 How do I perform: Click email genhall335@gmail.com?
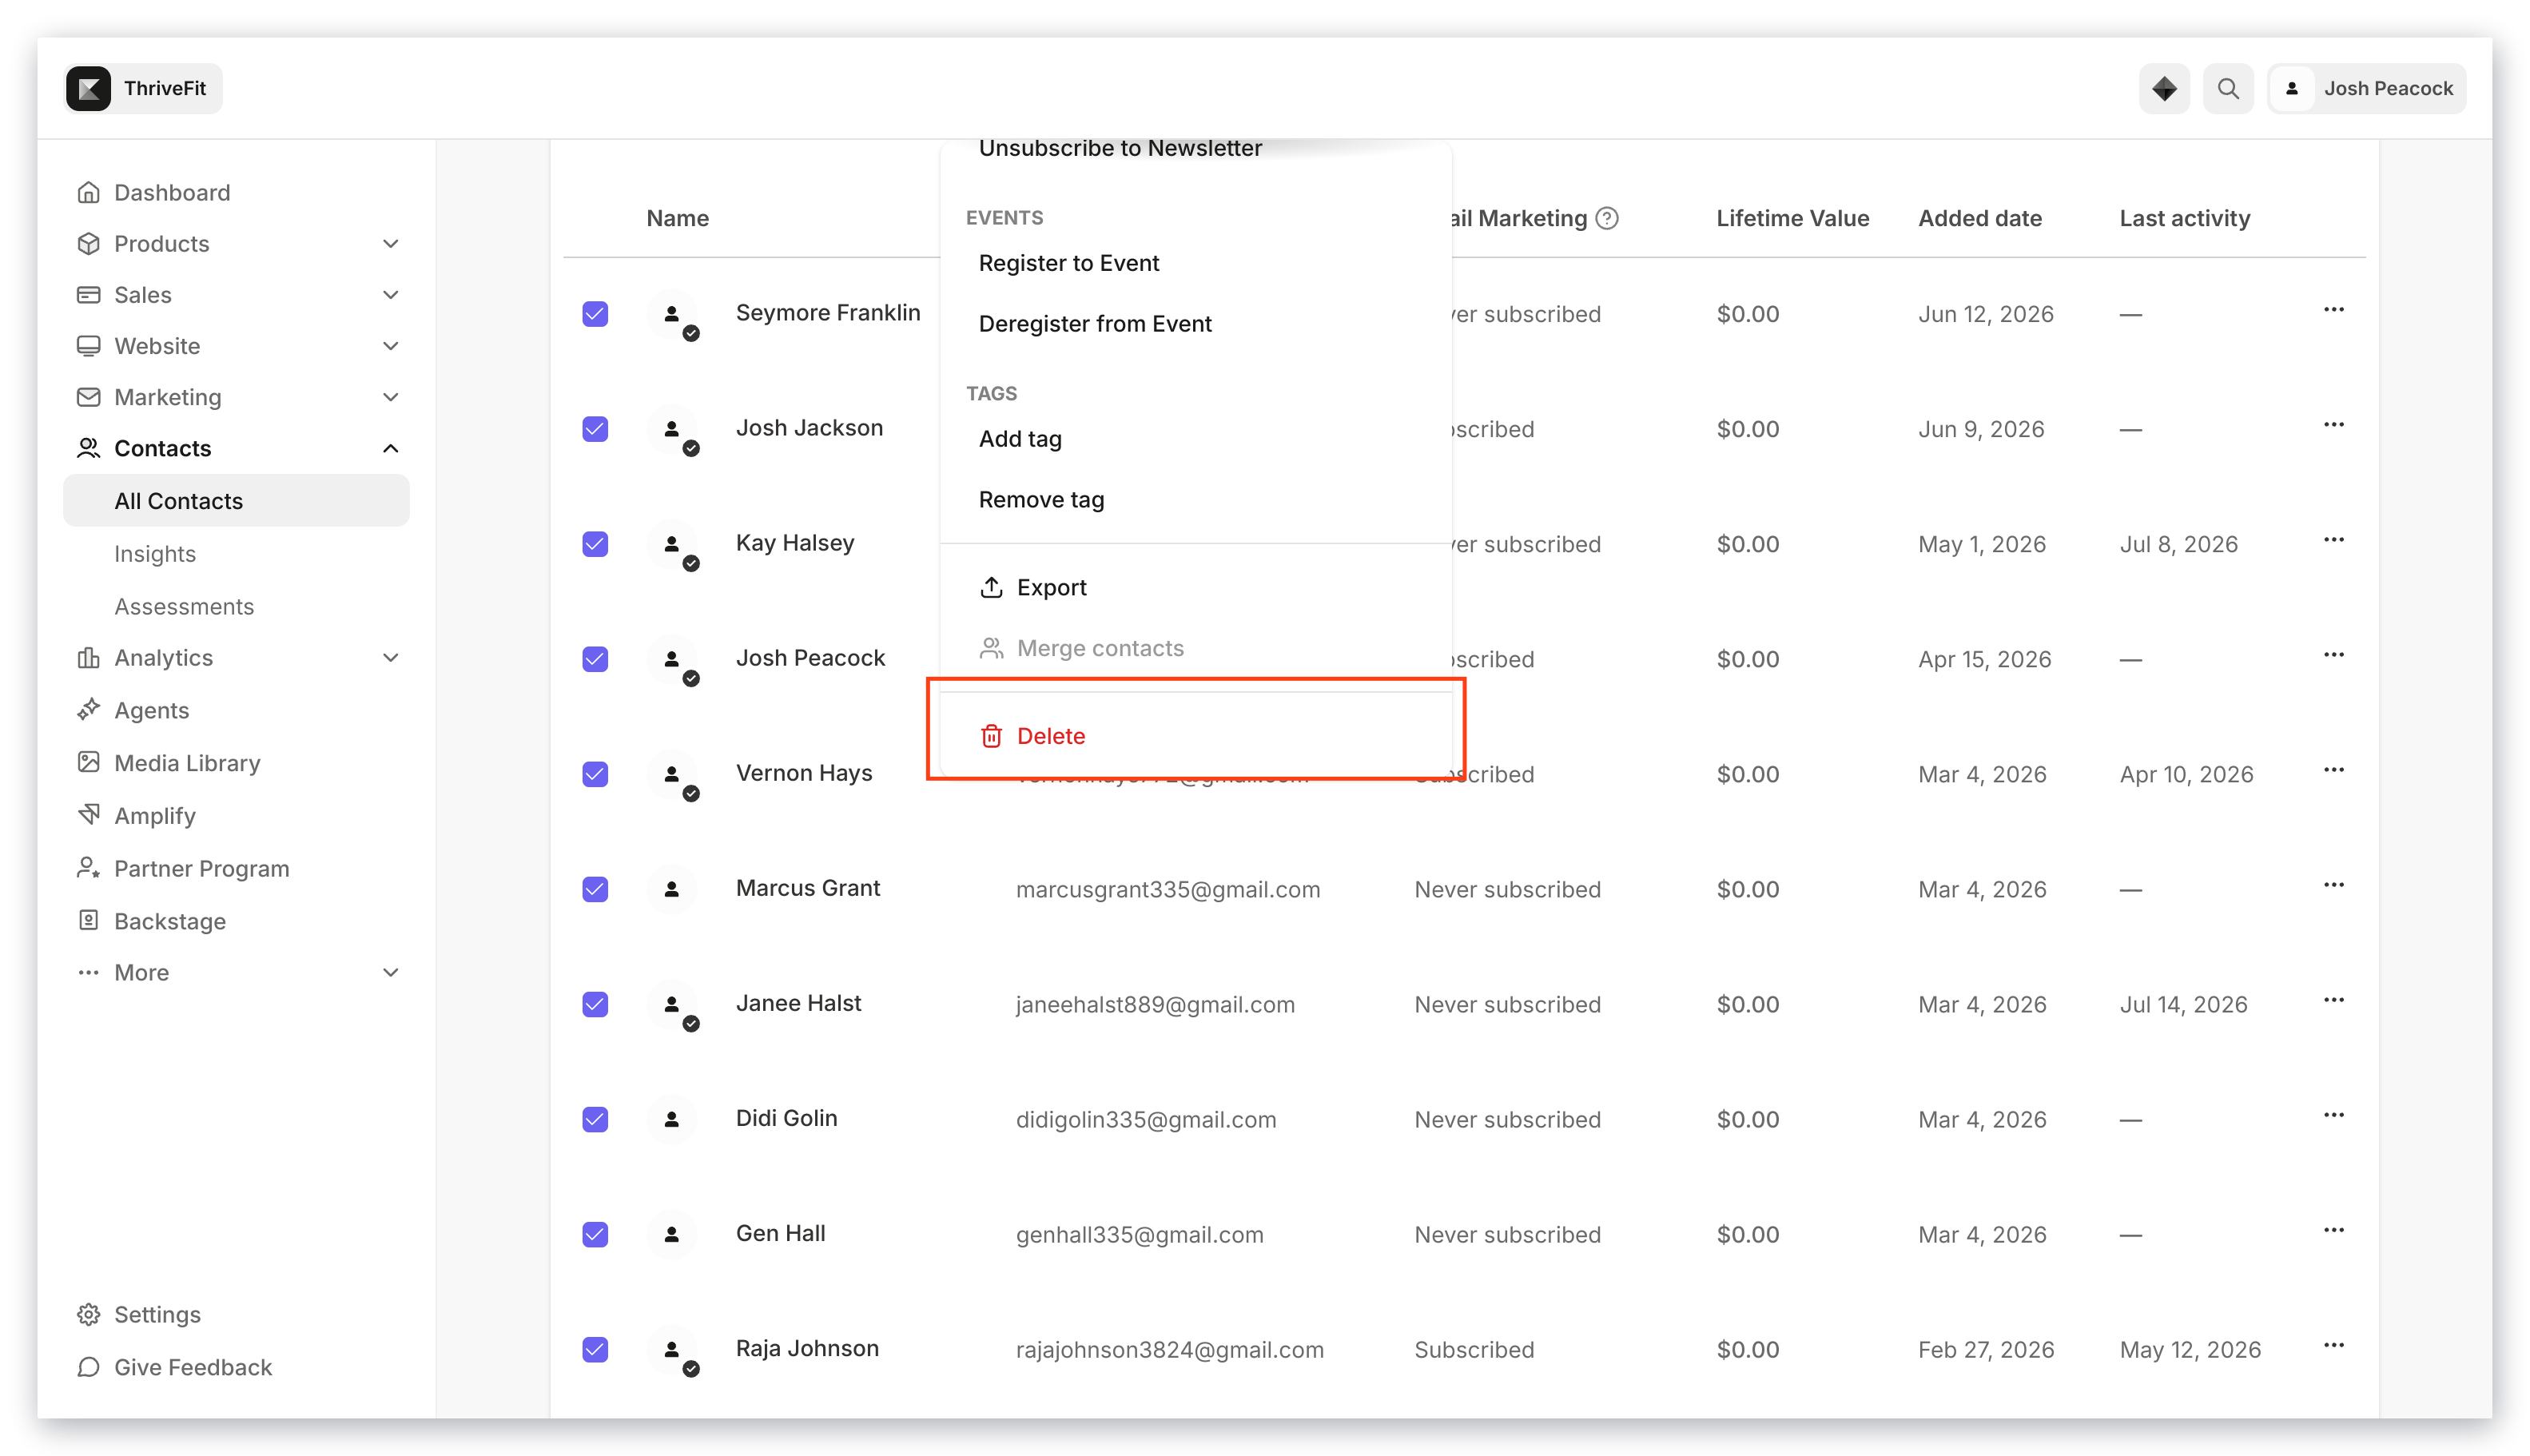click(1140, 1234)
